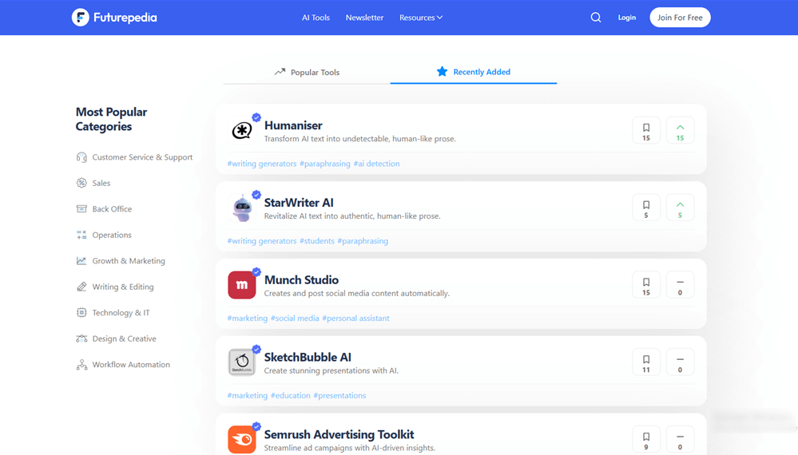Click StarWriter AI's #writing generators tag
This screenshot has height=455, width=798.
261,241
